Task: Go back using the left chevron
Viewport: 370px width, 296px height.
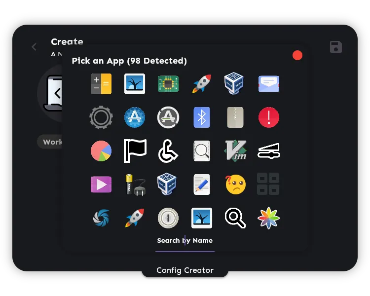Action: (x=34, y=47)
